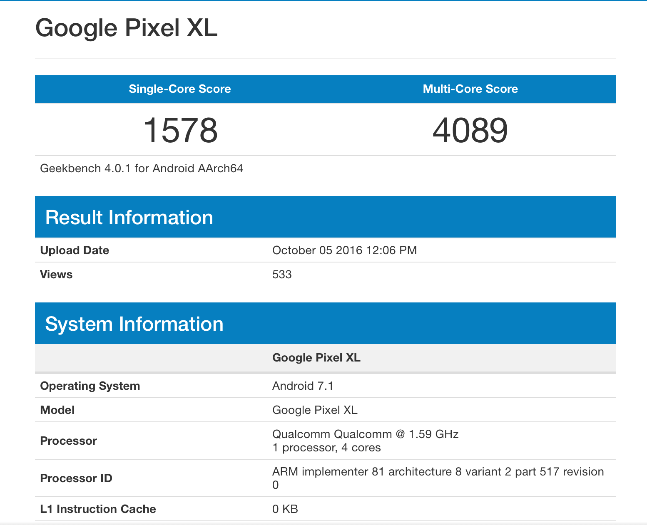Click the Operating System label

point(90,386)
